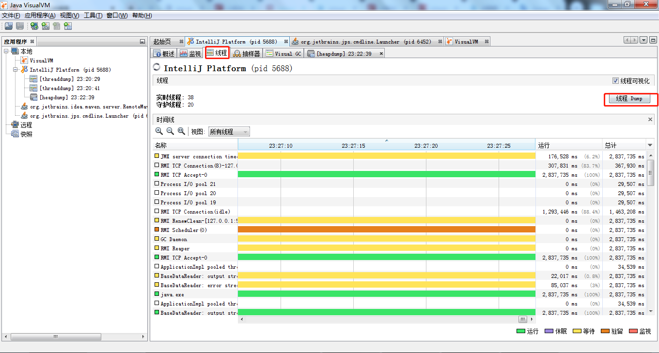Image resolution: width=659 pixels, height=353 pixels.
Task: Select [threaddump] 23:20:29 tree item
Action: click(x=69, y=79)
